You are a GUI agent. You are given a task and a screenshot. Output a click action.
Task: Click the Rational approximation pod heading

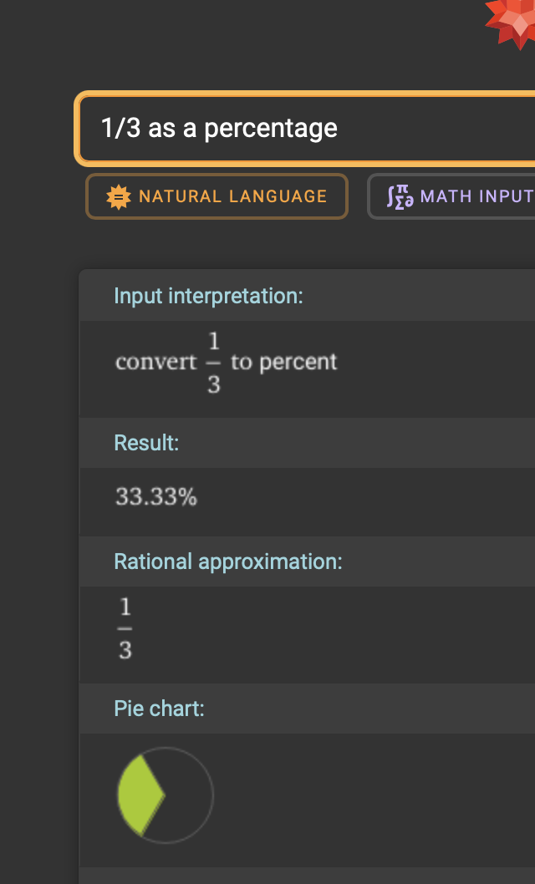228,561
